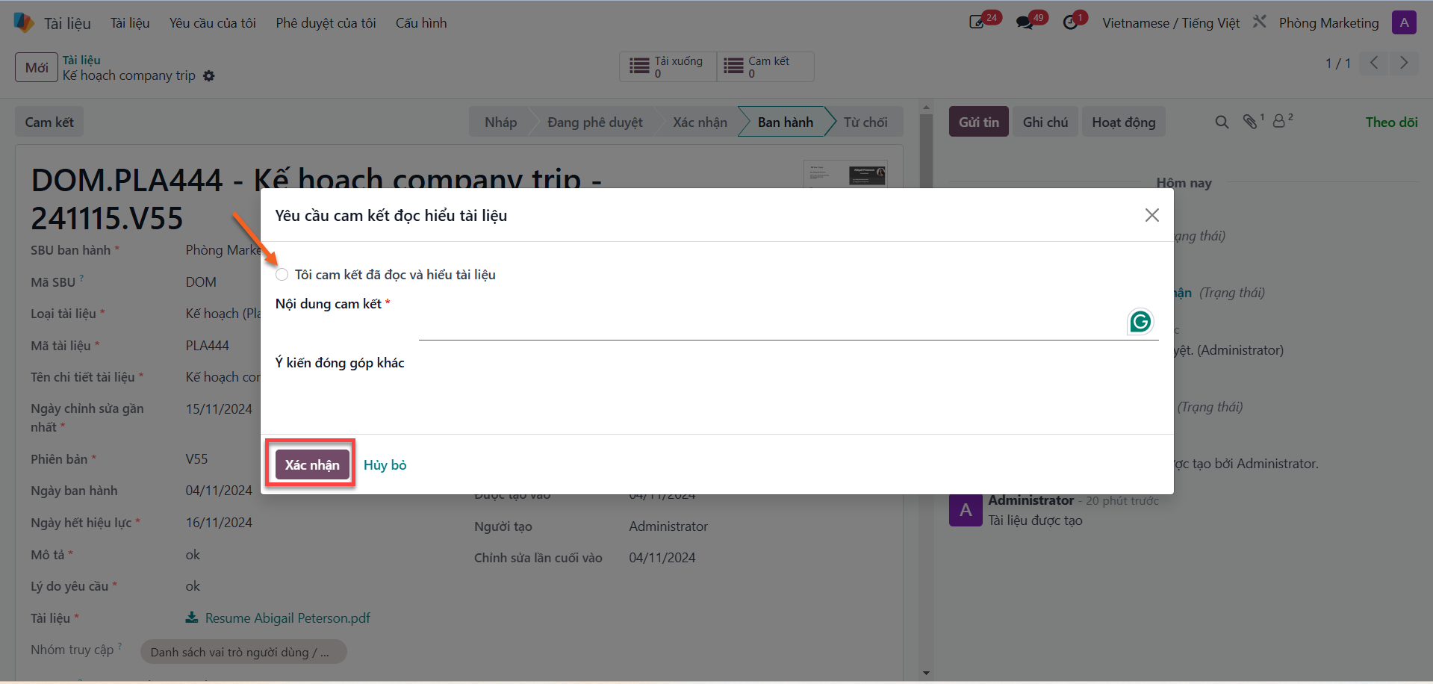Click the Odoo app logo icon

coord(24,22)
